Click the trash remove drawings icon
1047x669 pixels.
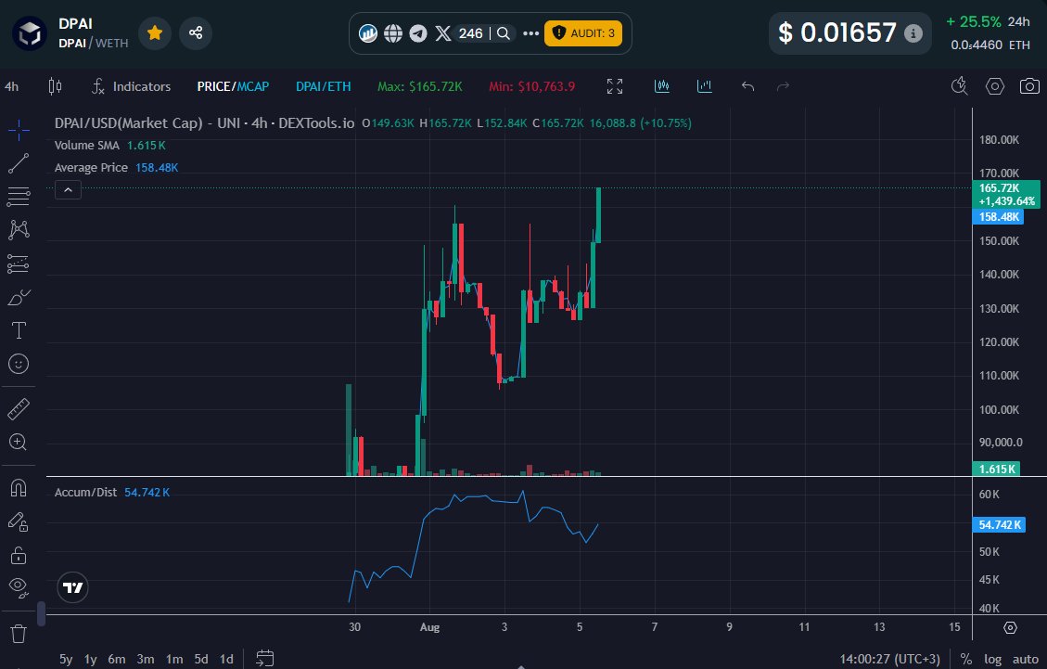pyautogui.click(x=19, y=633)
